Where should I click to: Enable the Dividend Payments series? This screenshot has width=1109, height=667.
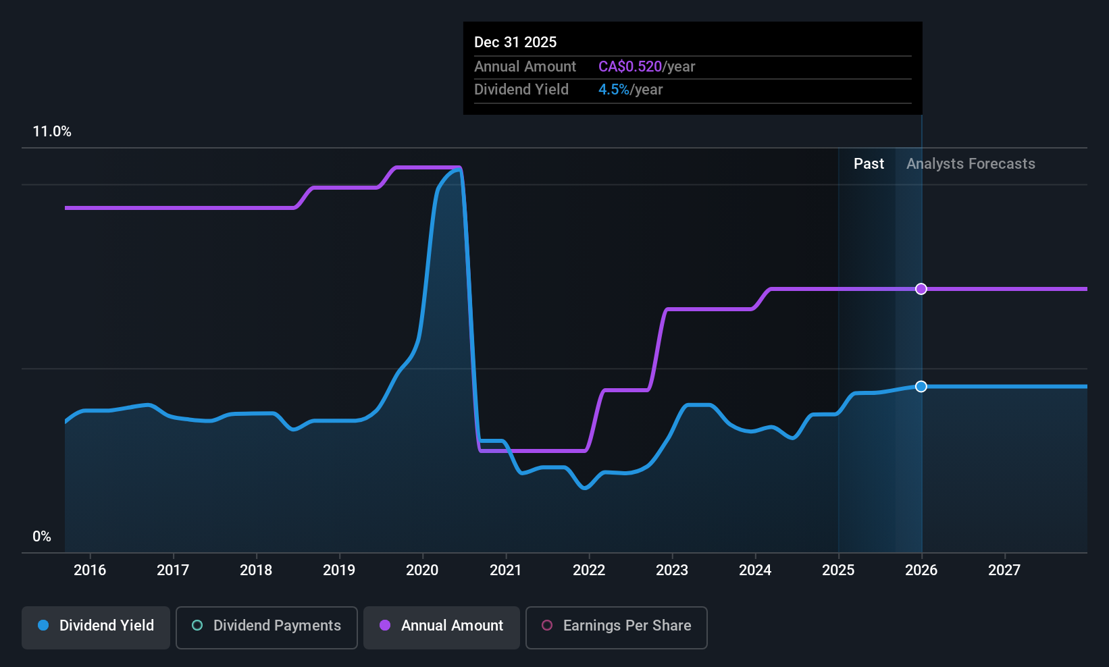pyautogui.click(x=266, y=627)
